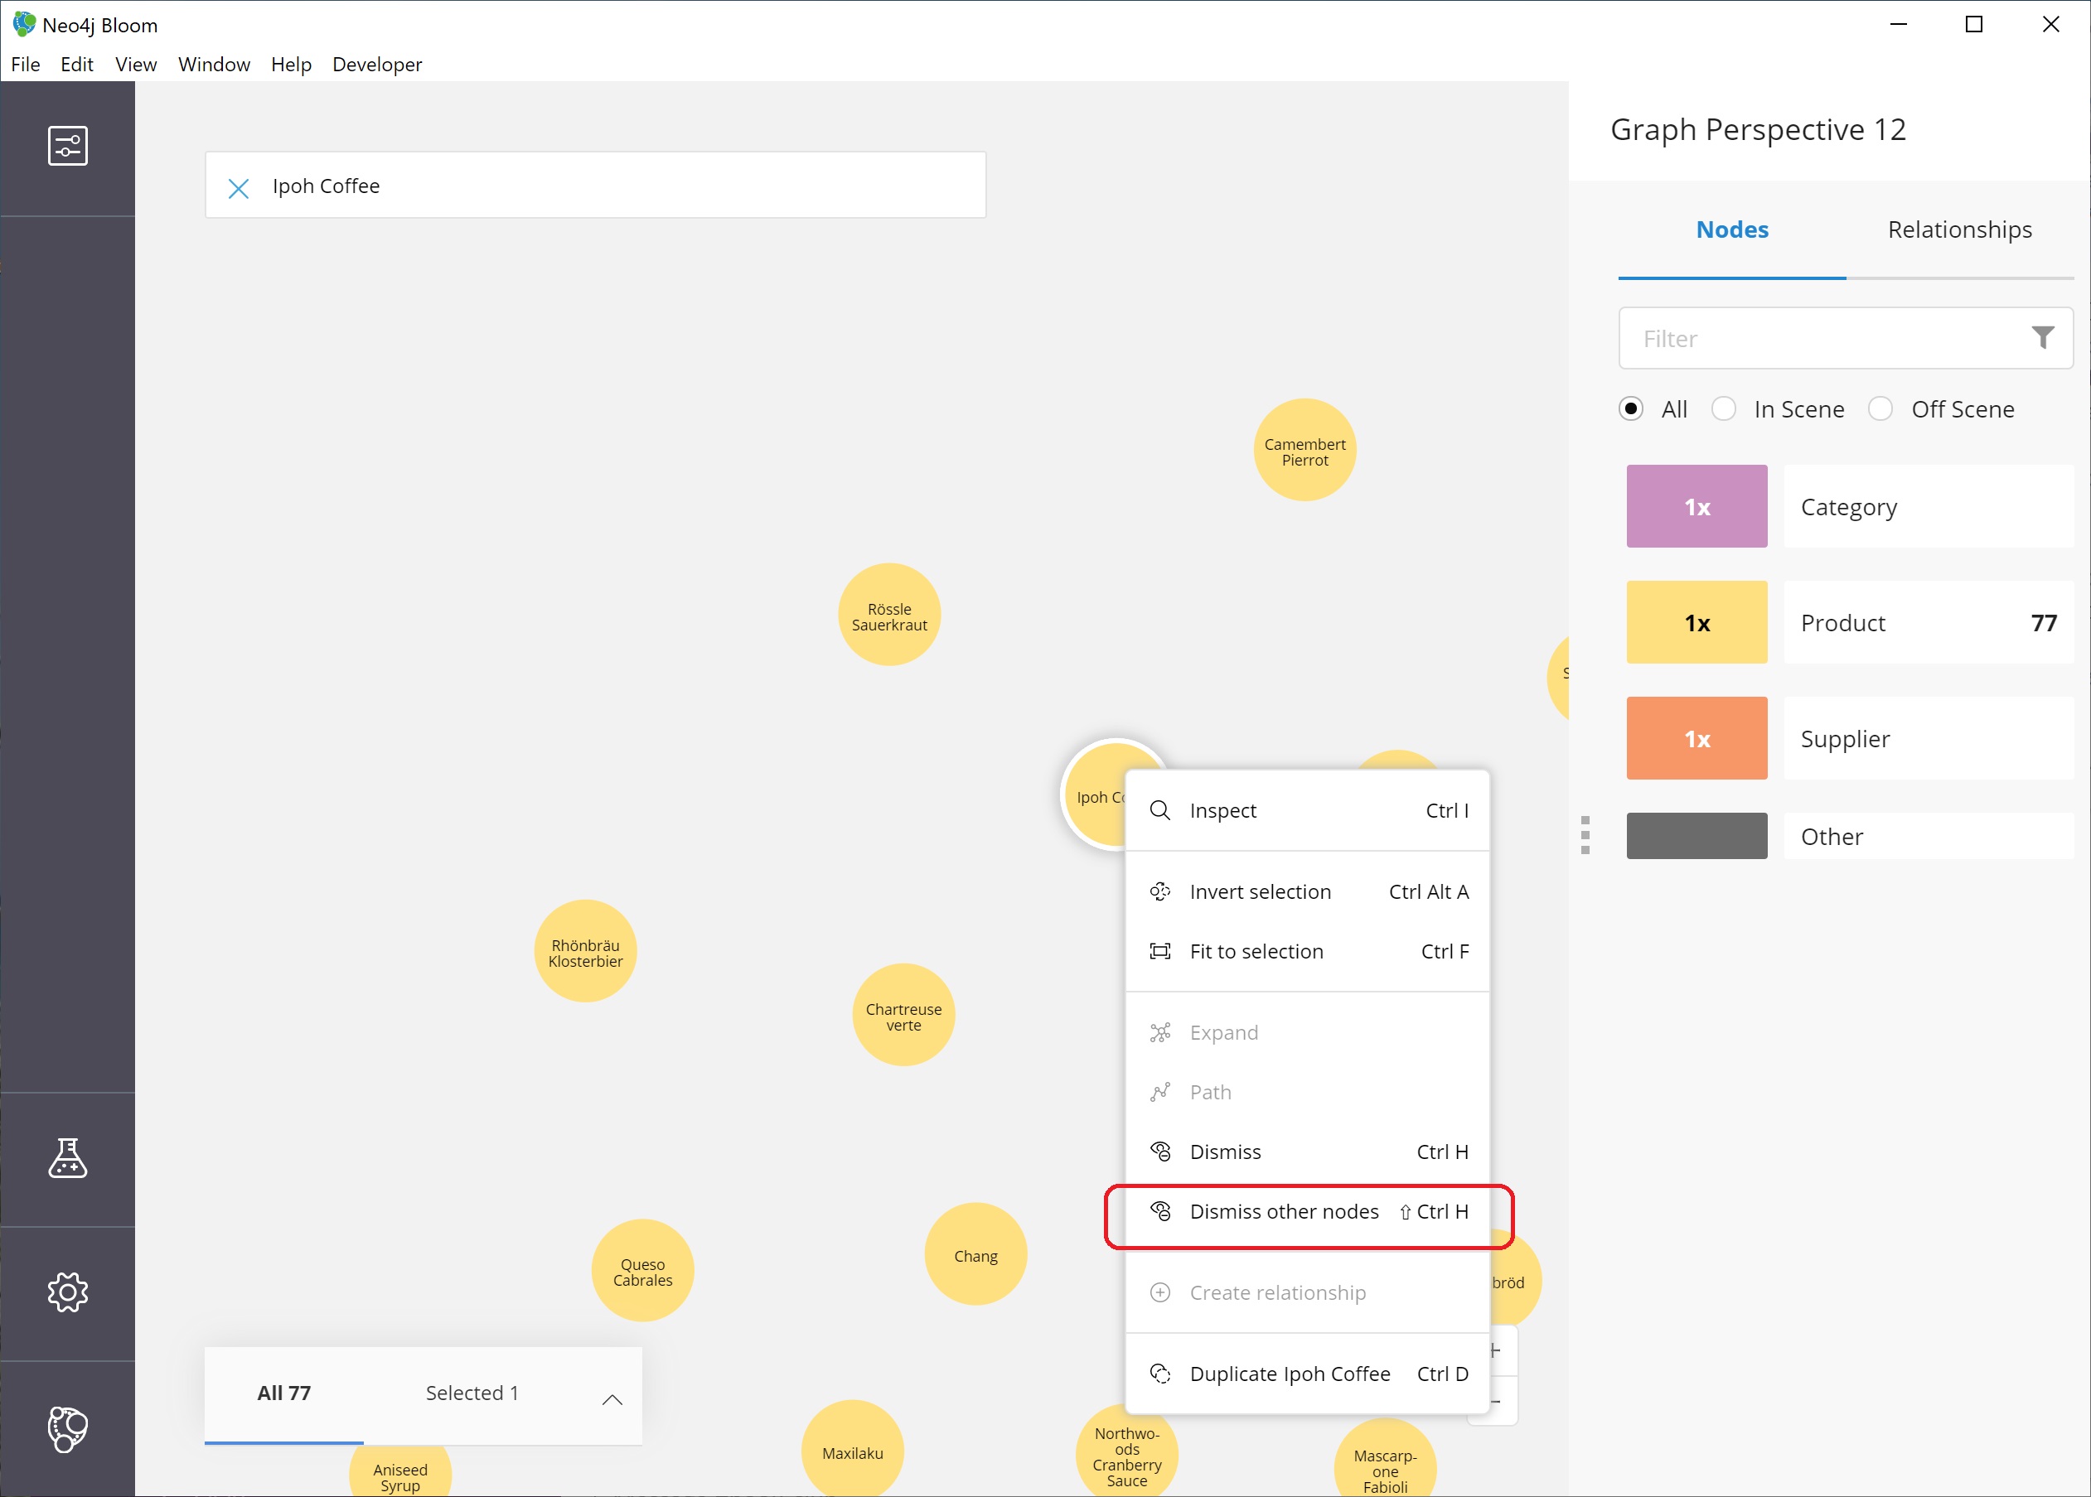Click the Fit to selection icon in context menu
This screenshot has height=1497, width=2091.
pos(1160,951)
